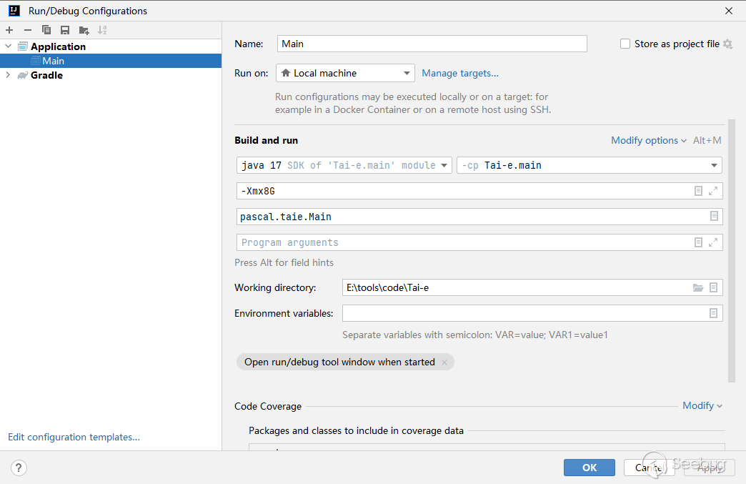Image resolution: width=746 pixels, height=484 pixels.
Task: Click the OK button
Action: (x=589, y=468)
